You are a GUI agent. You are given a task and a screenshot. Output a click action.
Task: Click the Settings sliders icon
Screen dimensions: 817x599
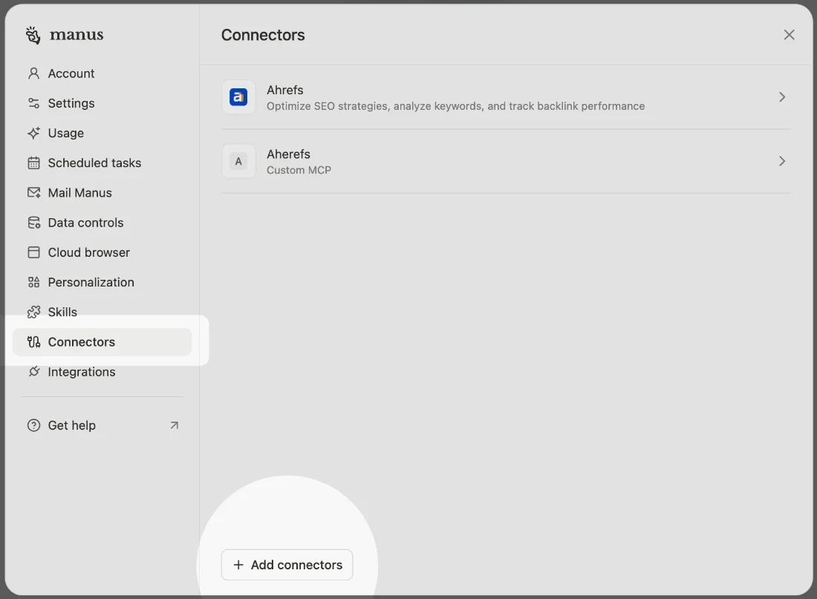coord(34,103)
